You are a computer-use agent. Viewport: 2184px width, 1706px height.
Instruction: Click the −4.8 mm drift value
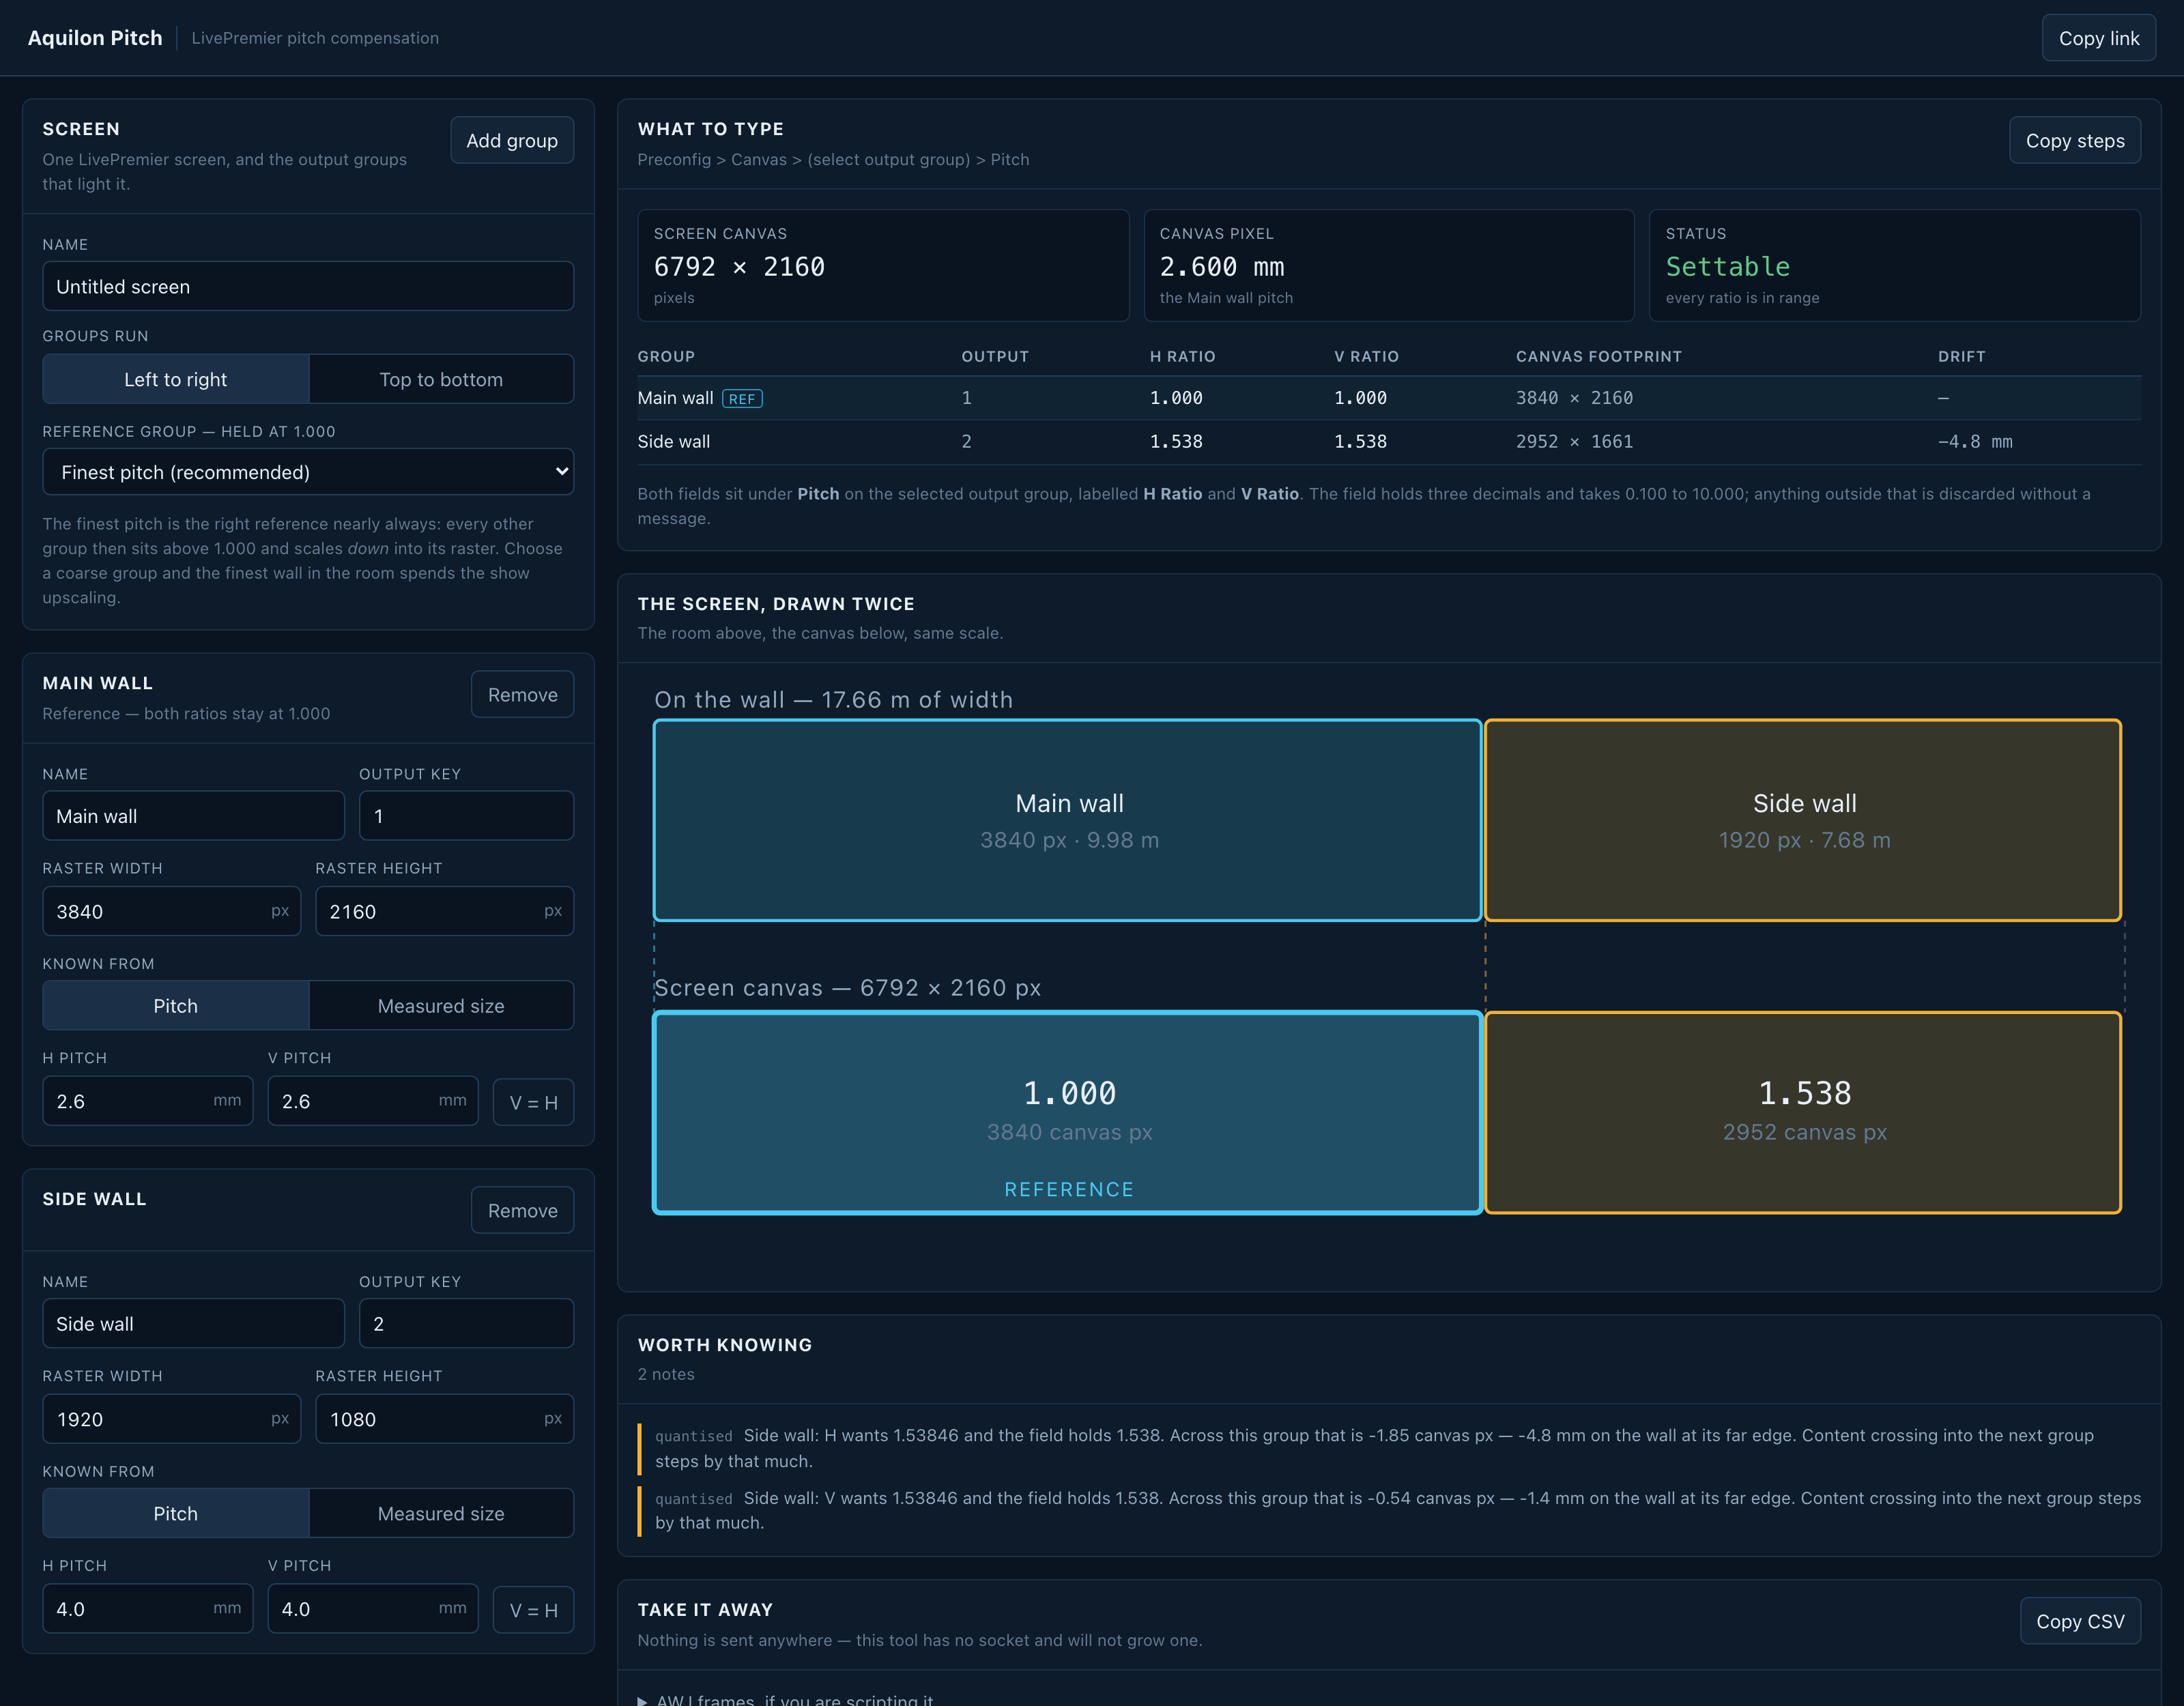pos(1975,441)
